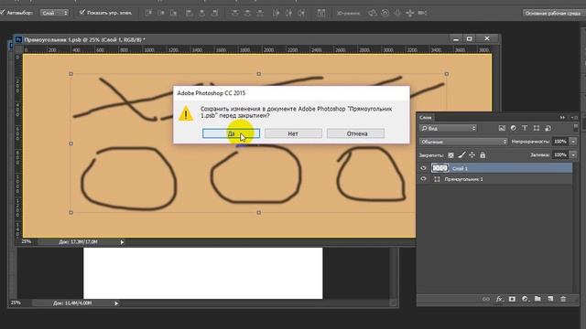
Task: Lock transparent pixels icon
Action: pyautogui.click(x=450, y=155)
